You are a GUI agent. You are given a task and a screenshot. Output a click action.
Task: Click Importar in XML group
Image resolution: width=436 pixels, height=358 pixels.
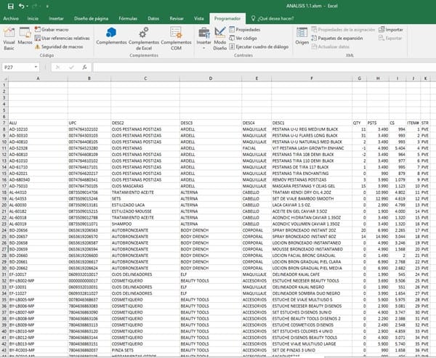pos(393,30)
